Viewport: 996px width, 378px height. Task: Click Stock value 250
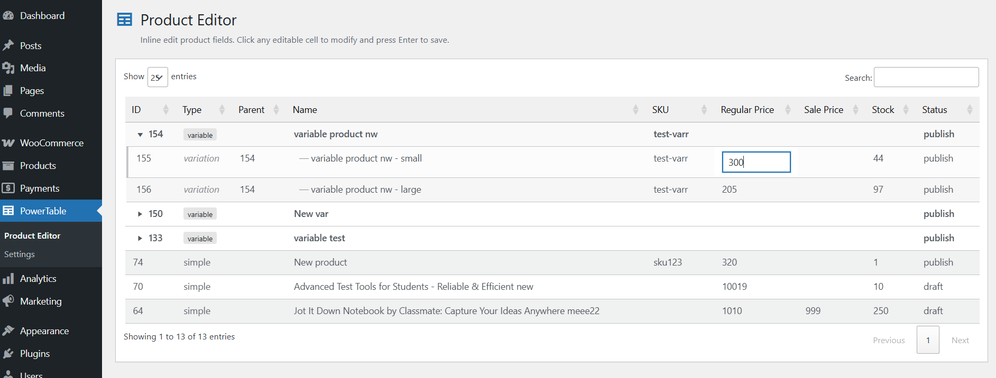[881, 311]
